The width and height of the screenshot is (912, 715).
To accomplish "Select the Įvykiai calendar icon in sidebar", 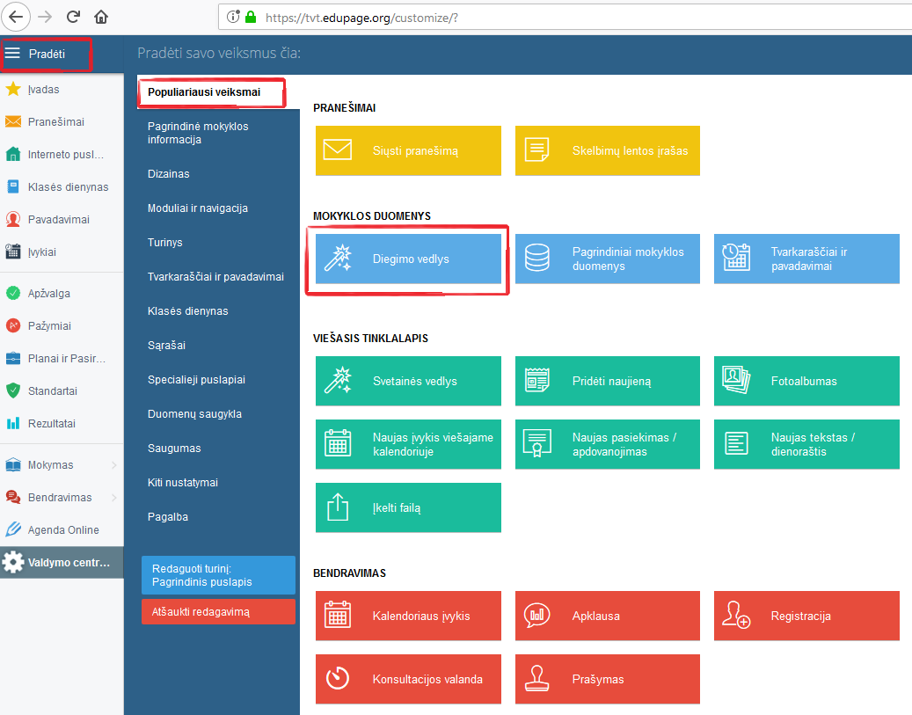I will point(13,252).
